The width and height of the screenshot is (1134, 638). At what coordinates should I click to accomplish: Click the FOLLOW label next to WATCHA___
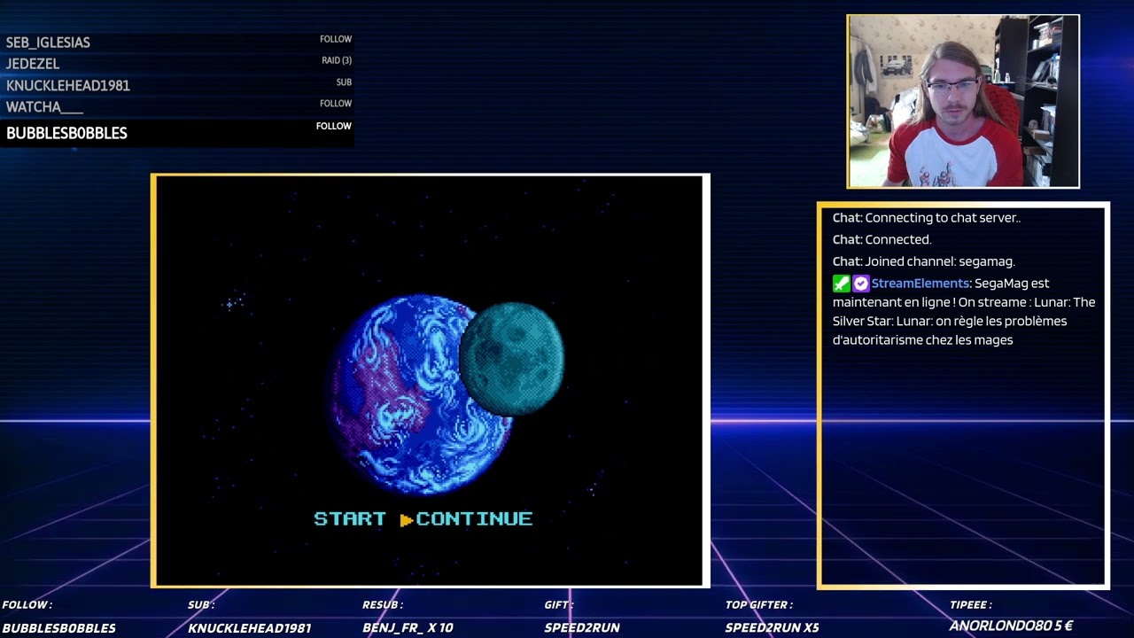(x=336, y=104)
